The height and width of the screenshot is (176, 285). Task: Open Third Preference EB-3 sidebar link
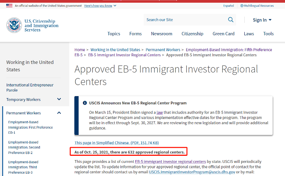[23, 167]
